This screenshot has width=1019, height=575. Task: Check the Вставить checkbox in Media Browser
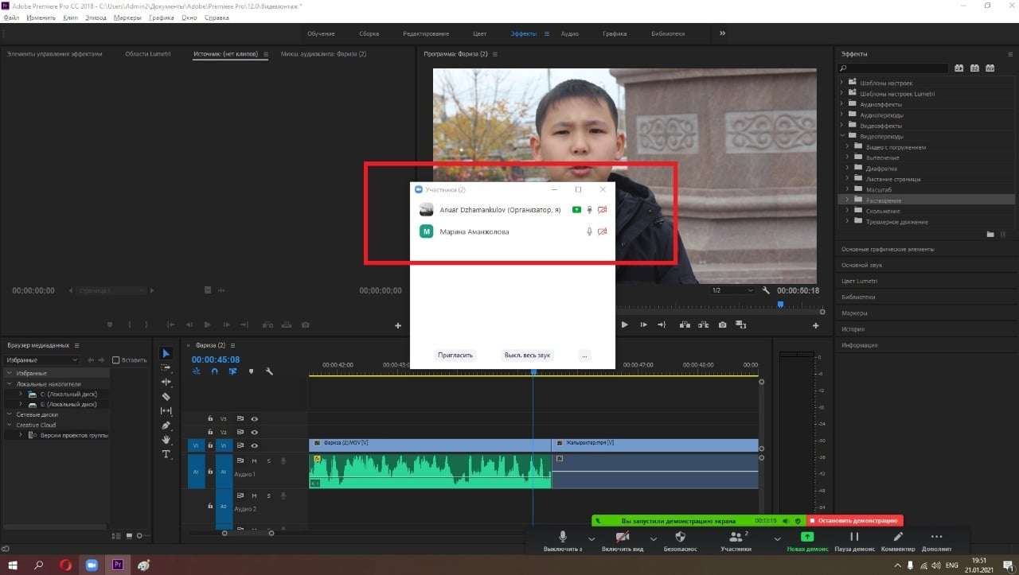tap(116, 360)
